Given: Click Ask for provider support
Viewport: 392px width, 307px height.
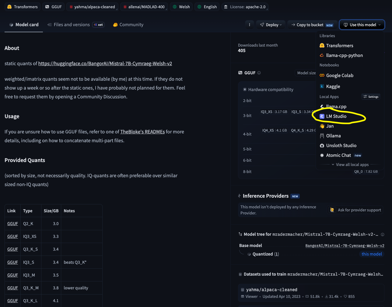Looking at the screenshot, I should (355, 210).
